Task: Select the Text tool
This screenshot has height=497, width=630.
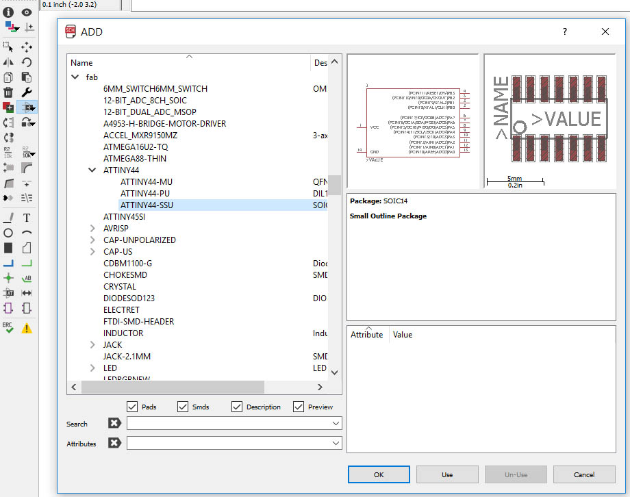Action: click(27, 218)
